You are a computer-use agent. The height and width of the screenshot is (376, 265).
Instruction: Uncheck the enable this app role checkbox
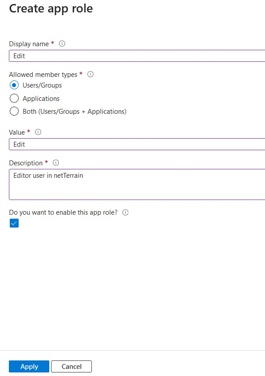click(14, 223)
